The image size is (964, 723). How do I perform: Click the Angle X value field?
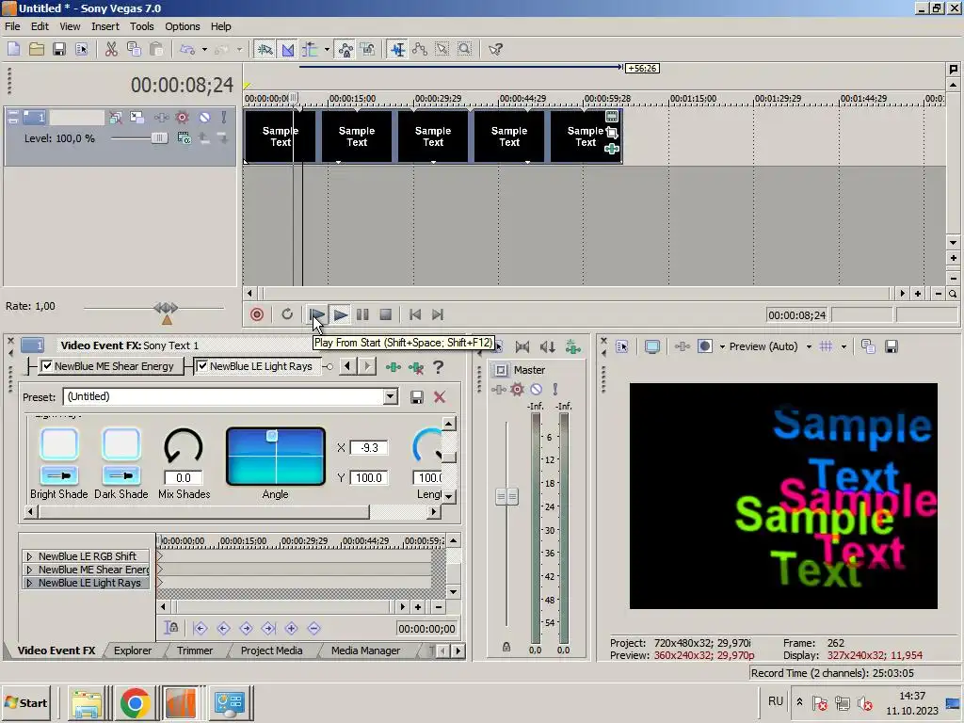(x=369, y=447)
